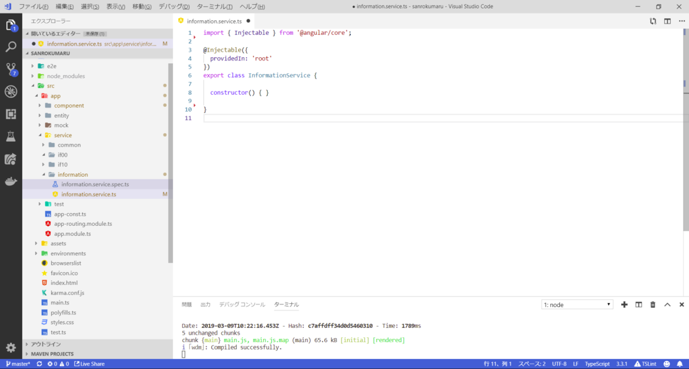Viewport: 689px width, 369px height.
Task: Open the Source Control view icon
Action: (x=11, y=69)
